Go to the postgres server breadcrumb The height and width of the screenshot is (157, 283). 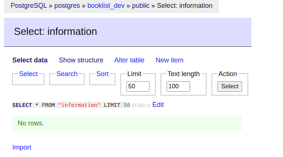pos(68,6)
